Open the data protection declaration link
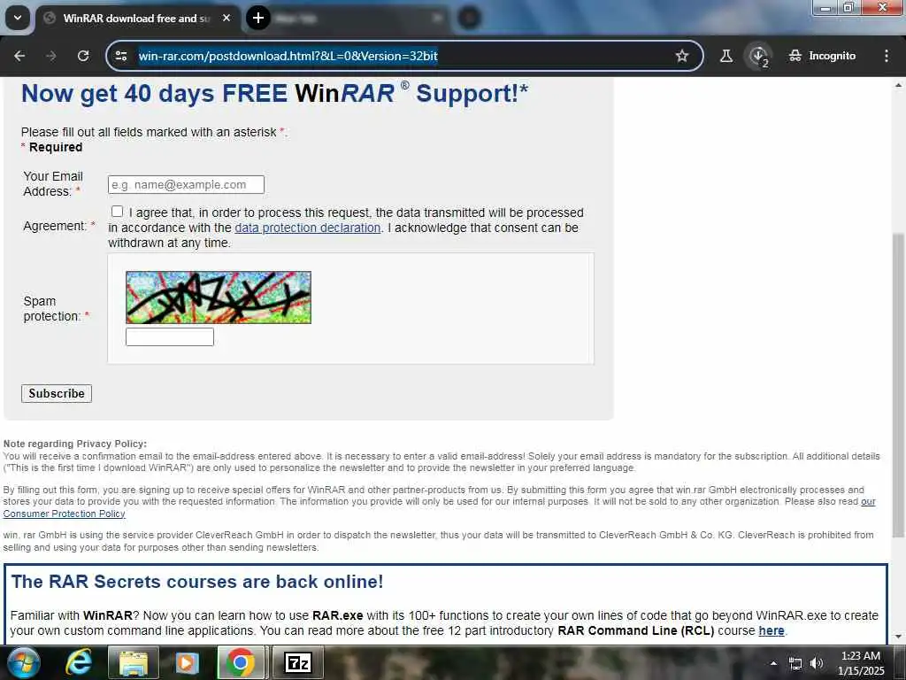 tap(307, 228)
